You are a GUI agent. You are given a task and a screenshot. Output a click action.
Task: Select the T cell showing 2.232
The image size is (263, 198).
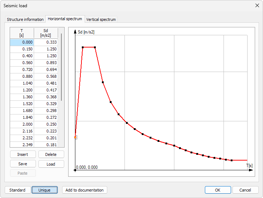pyautogui.click(x=22, y=138)
